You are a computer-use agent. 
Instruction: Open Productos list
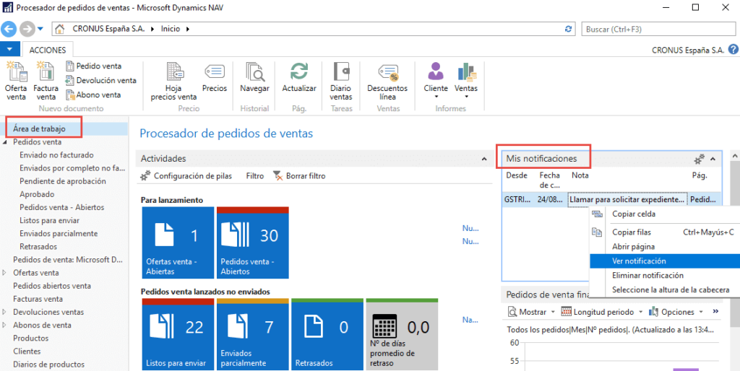coord(30,338)
